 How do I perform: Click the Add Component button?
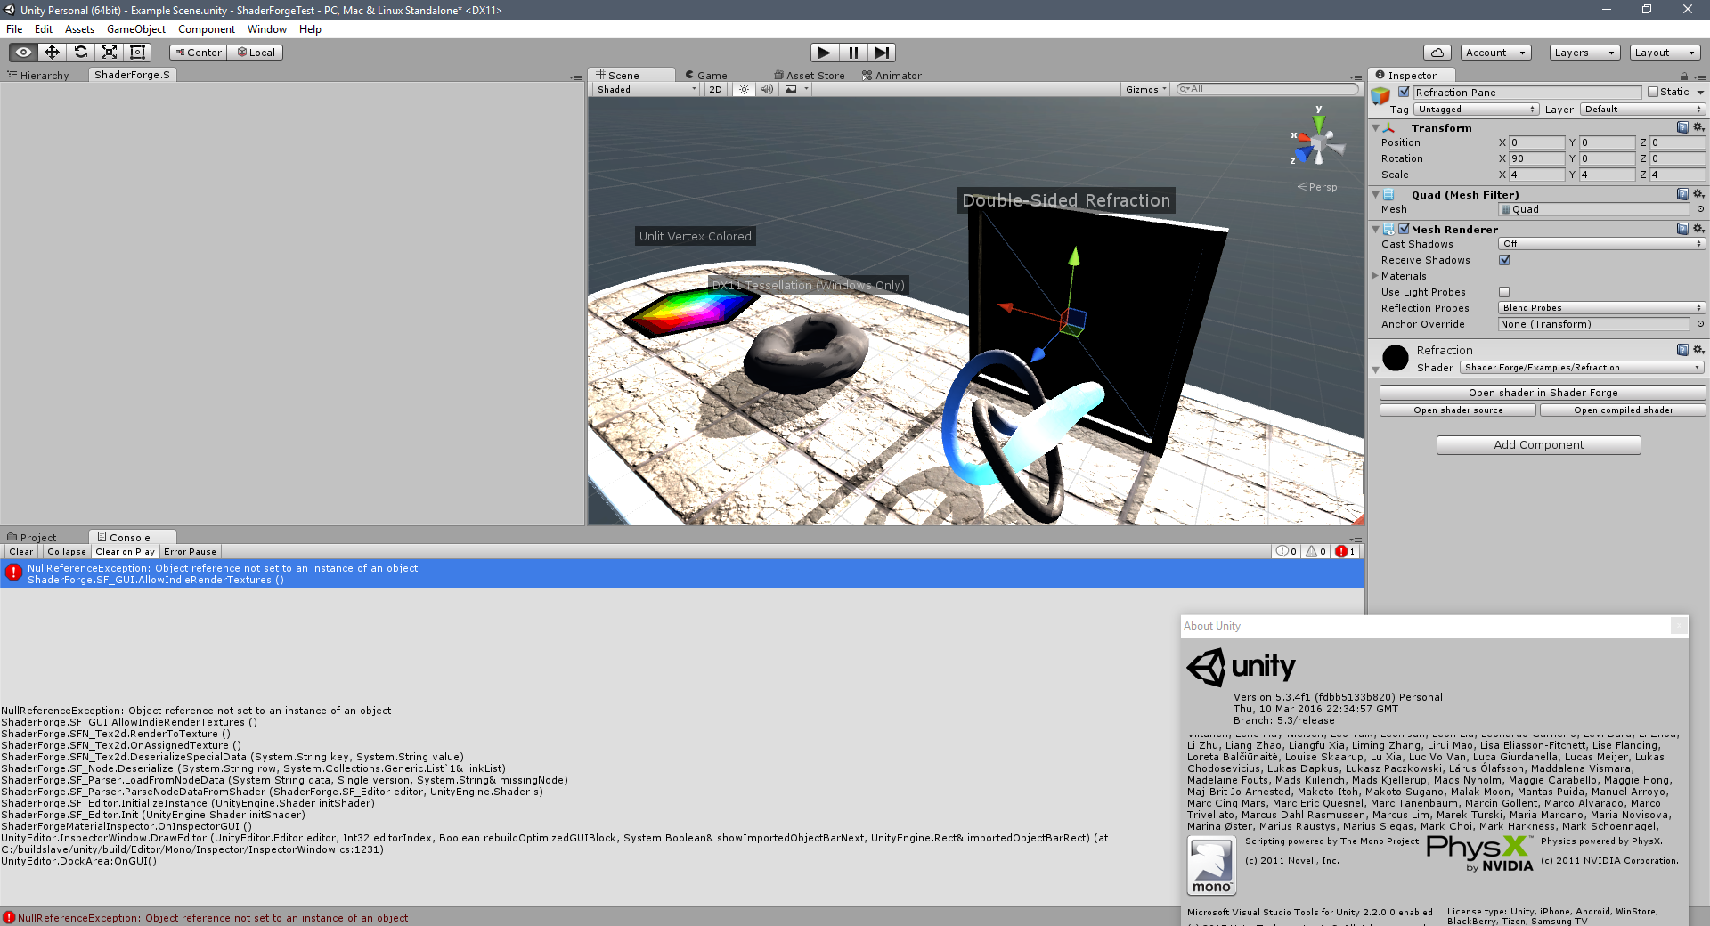[1538, 445]
